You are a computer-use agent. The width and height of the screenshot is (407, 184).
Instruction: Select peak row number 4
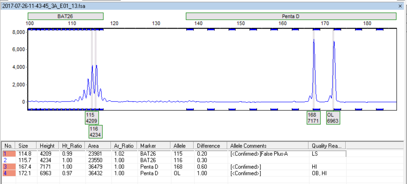click(x=9, y=173)
